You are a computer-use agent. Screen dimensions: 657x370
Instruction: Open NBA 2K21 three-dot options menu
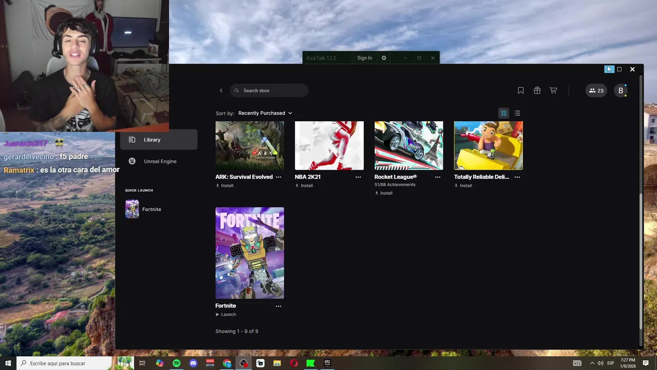click(358, 177)
